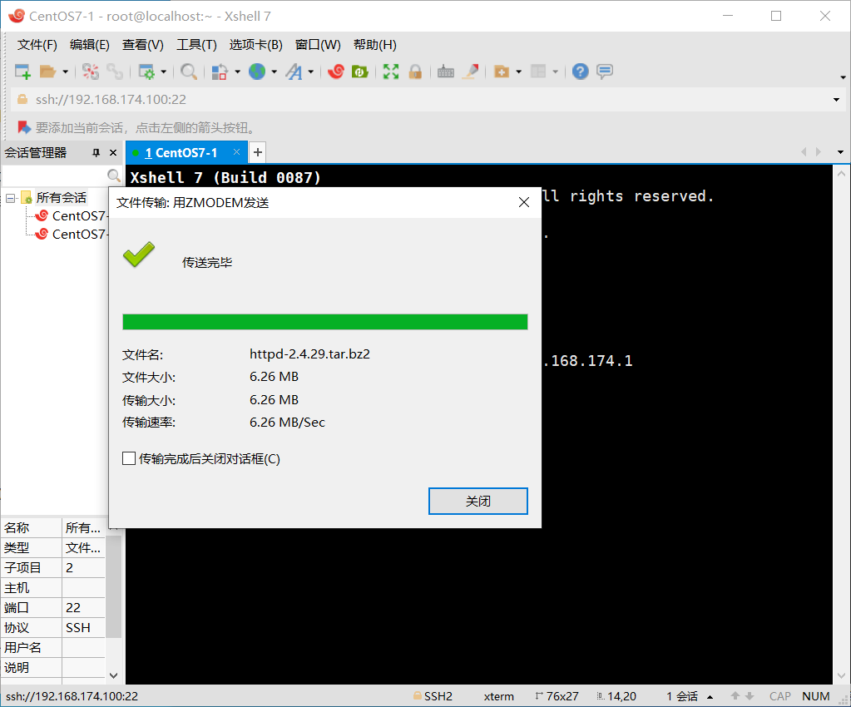Click the padlock lock-screen icon
Screen dimensions: 851x707
[x=415, y=72]
